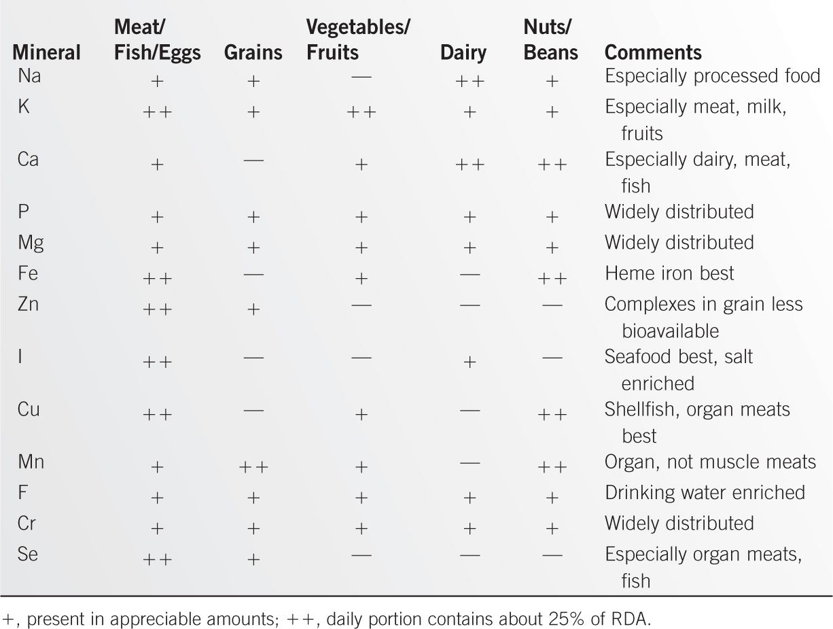This screenshot has width=833, height=629.
Task: Select the 'Heme iron best' comment
Action: tap(669, 273)
